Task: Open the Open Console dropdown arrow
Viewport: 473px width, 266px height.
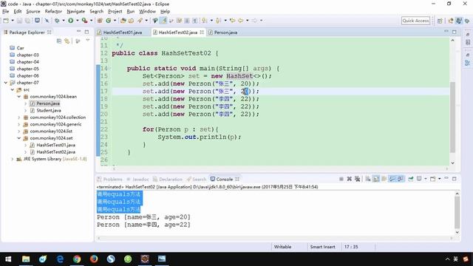Action: coord(439,179)
